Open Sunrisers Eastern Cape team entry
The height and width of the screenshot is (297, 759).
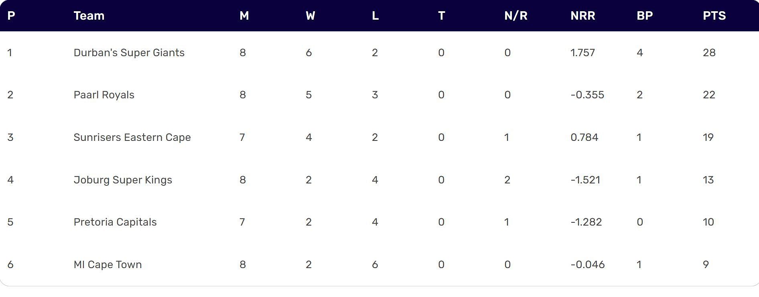[132, 137]
